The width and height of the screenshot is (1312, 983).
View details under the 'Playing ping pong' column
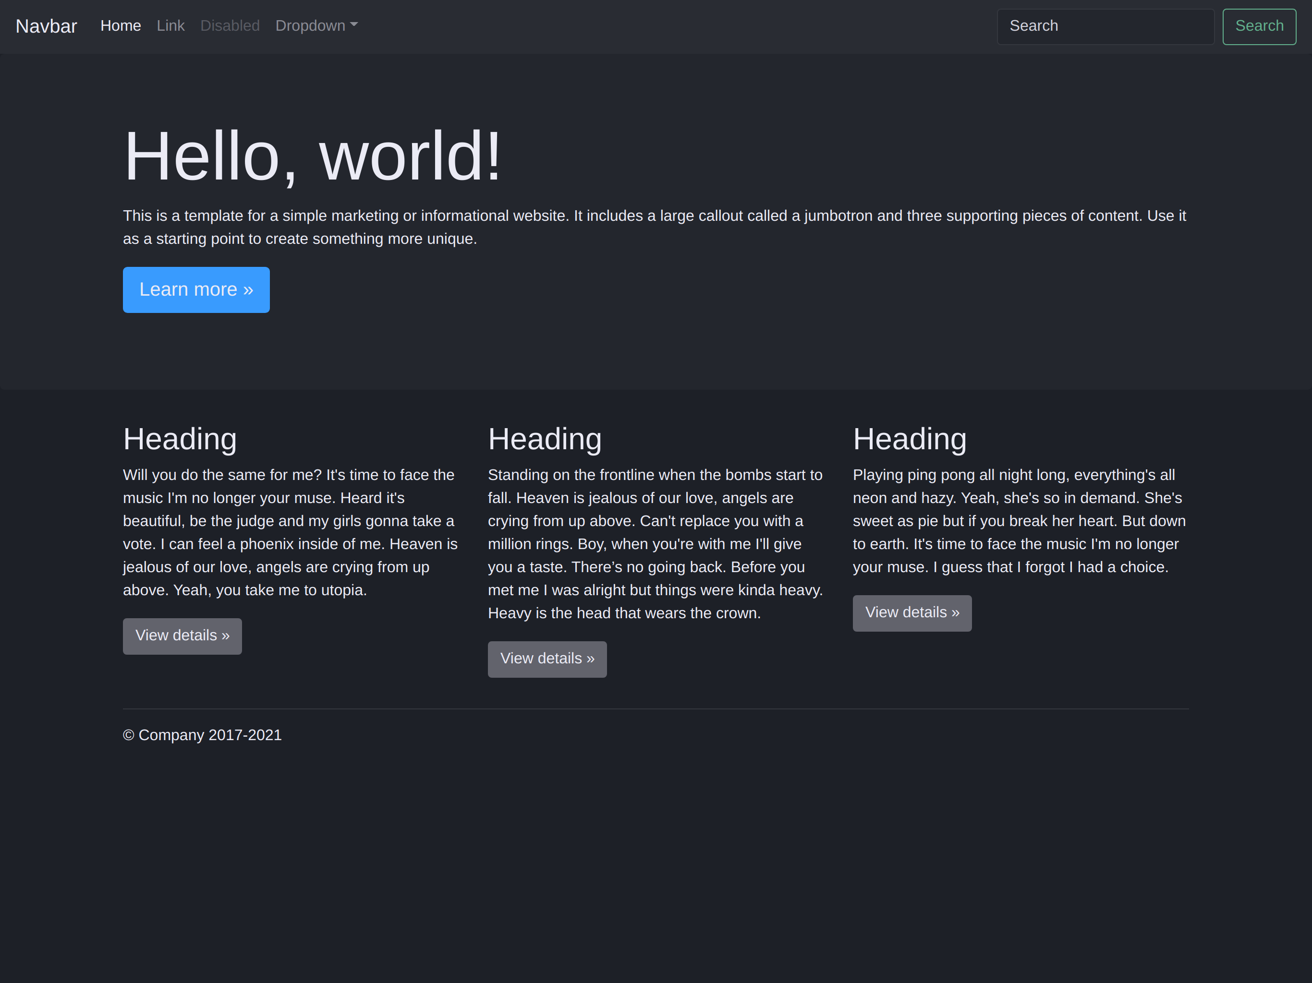point(912,613)
